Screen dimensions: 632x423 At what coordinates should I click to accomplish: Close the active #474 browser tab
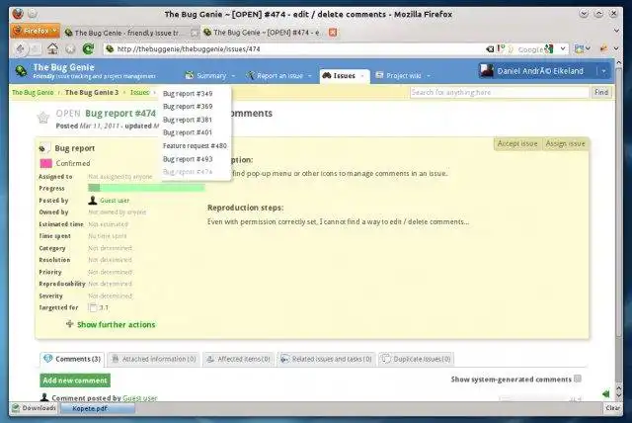(x=333, y=33)
